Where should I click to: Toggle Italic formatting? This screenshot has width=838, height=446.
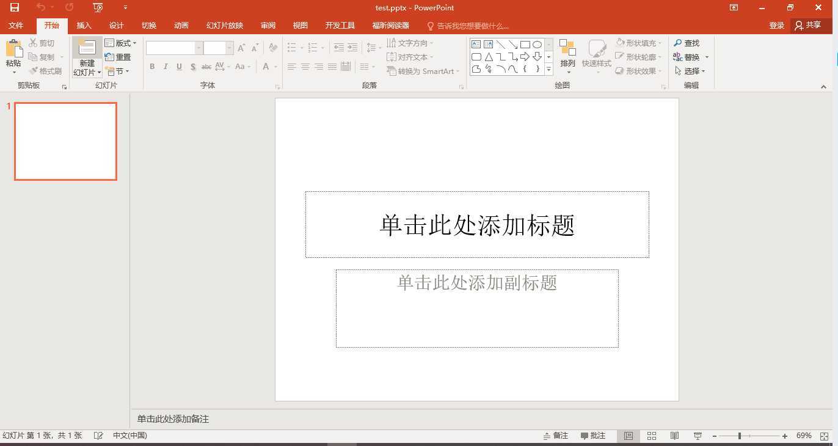click(x=166, y=67)
